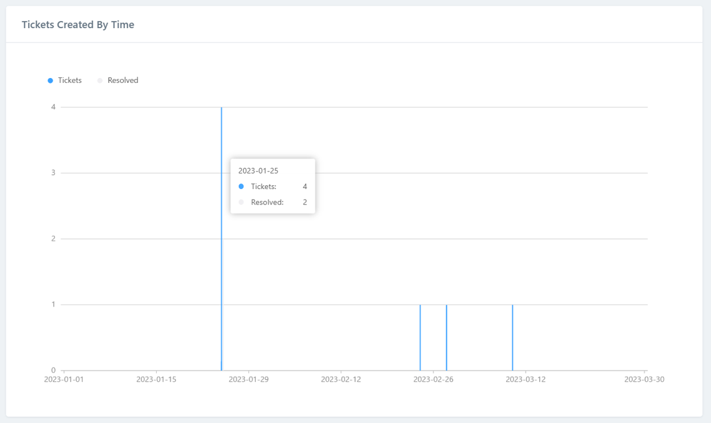Image resolution: width=711 pixels, height=423 pixels.
Task: Click the blue dot inside the tooltip
Action: point(241,187)
